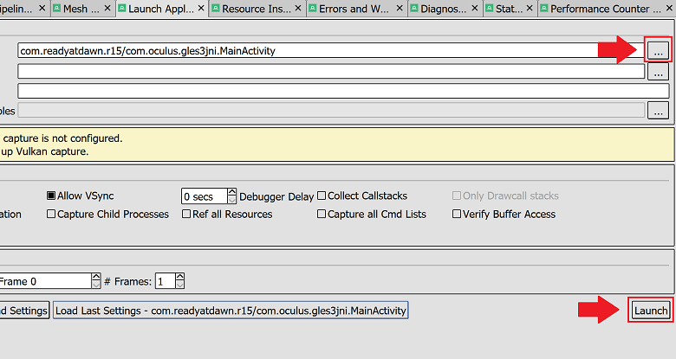Screen dimensions: 676x359
Task: Toggle the Allow VSync checkbox
Action: tap(51, 196)
